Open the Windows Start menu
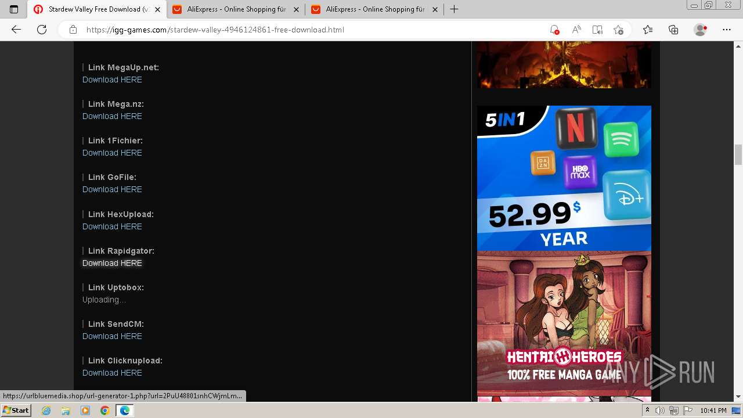The image size is (743, 418). 16,410
